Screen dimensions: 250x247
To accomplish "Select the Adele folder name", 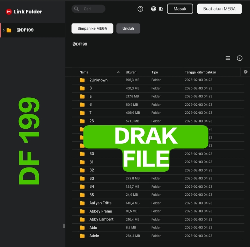I will (x=94, y=236).
